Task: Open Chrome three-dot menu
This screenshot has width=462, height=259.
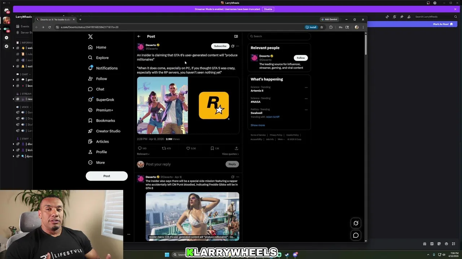Action: (363, 27)
